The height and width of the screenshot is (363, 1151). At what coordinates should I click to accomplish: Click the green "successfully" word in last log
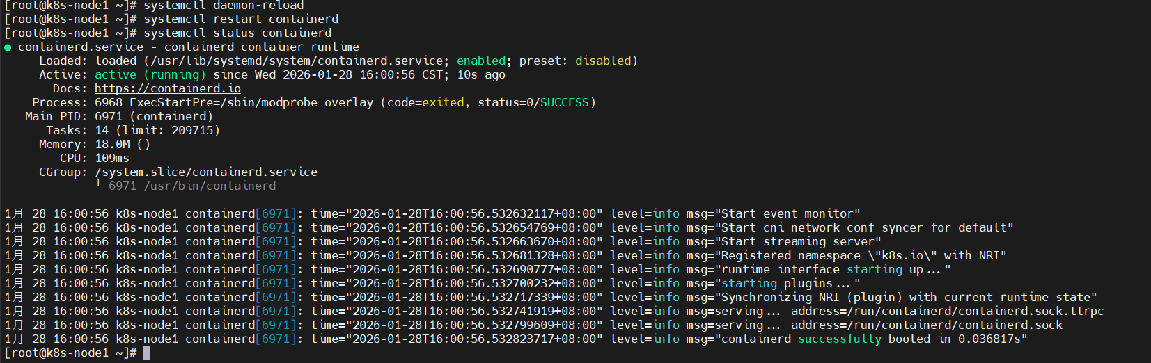839,339
